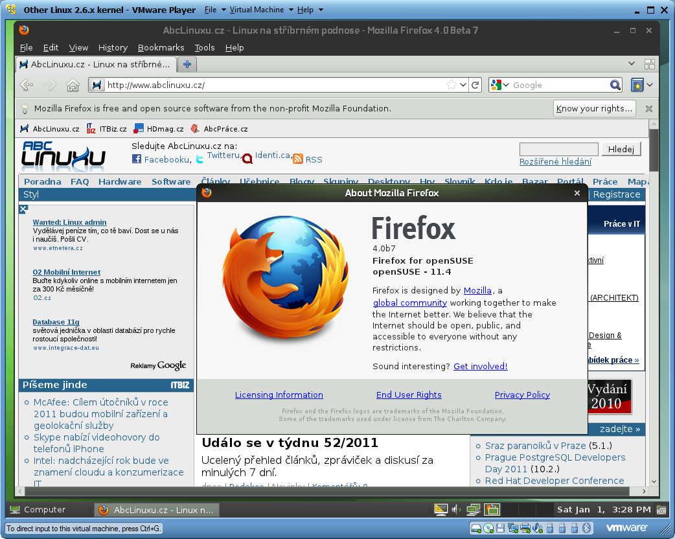Image resolution: width=675 pixels, height=539 pixels.
Task: Expand the bookmarks button dropdown arrow
Action: pyautogui.click(x=650, y=85)
